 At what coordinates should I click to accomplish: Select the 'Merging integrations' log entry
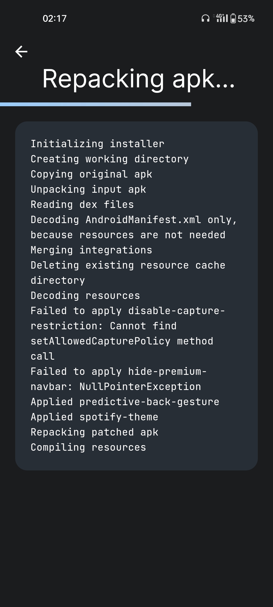[91, 250]
